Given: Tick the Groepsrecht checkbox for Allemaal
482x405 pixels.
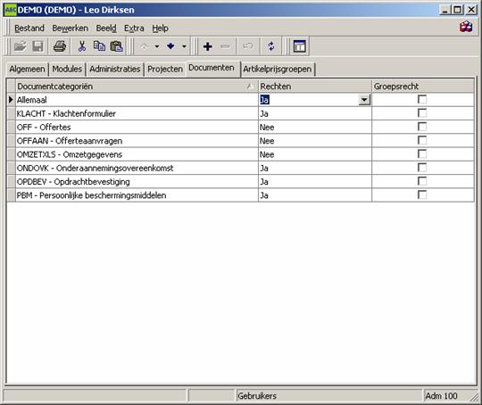Looking at the screenshot, I should point(422,100).
